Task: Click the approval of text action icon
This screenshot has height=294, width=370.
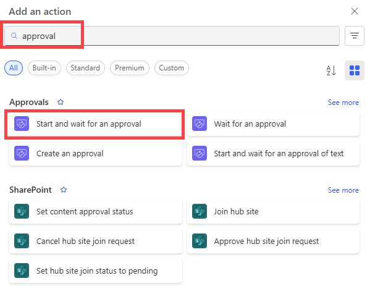Action: coord(200,153)
